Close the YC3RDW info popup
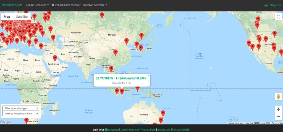 pos(149,76)
